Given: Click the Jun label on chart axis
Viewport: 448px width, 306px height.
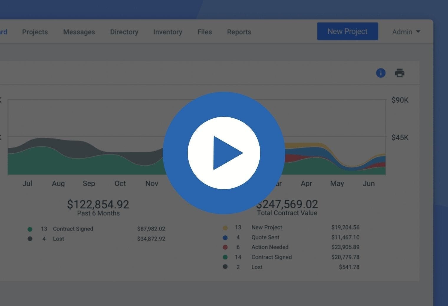Looking at the screenshot, I should pos(369,184).
